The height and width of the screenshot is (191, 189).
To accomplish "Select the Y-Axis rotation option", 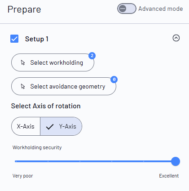I will [61, 126].
